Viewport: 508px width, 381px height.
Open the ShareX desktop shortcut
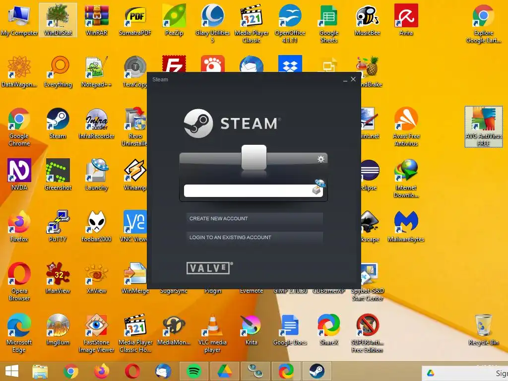point(329,330)
